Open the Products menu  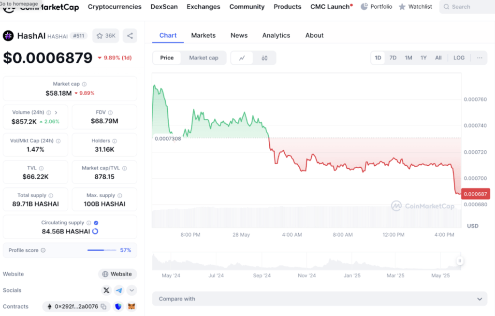click(287, 7)
